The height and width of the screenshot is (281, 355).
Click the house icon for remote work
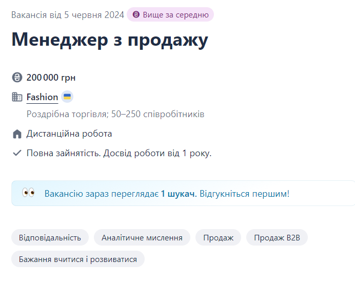(17, 134)
